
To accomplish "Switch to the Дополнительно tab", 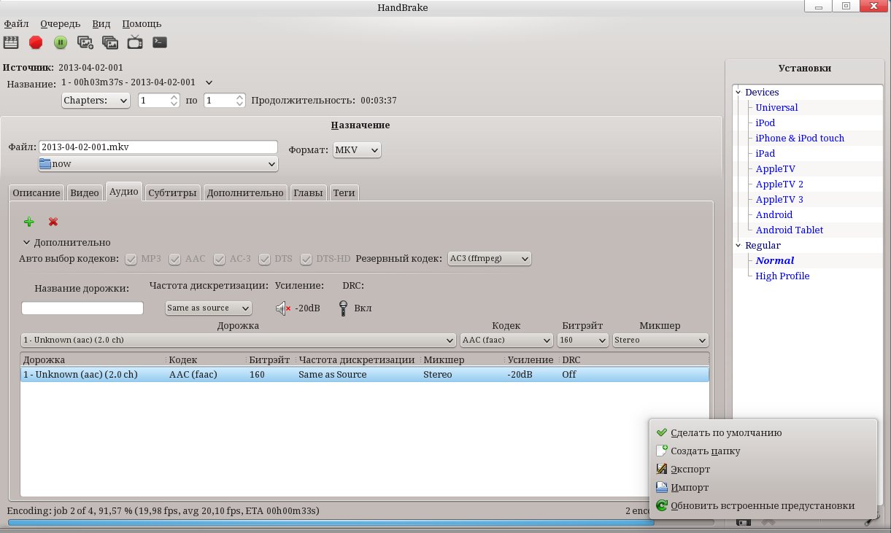I will point(245,193).
